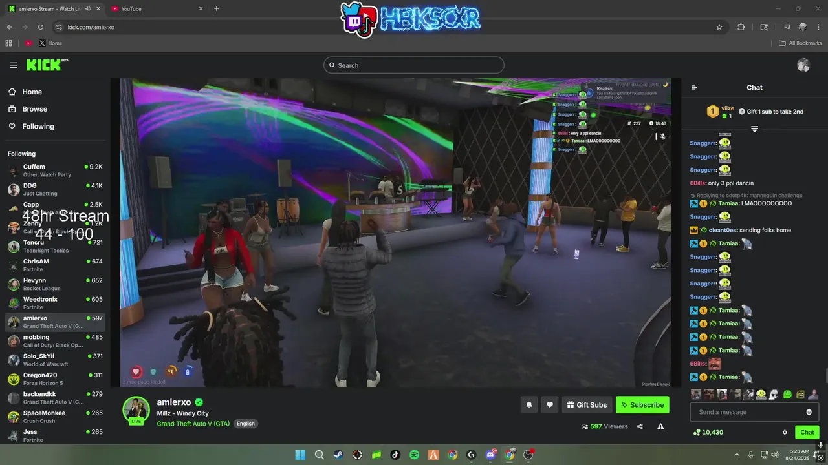Open Steam from the taskbar

coord(338,455)
